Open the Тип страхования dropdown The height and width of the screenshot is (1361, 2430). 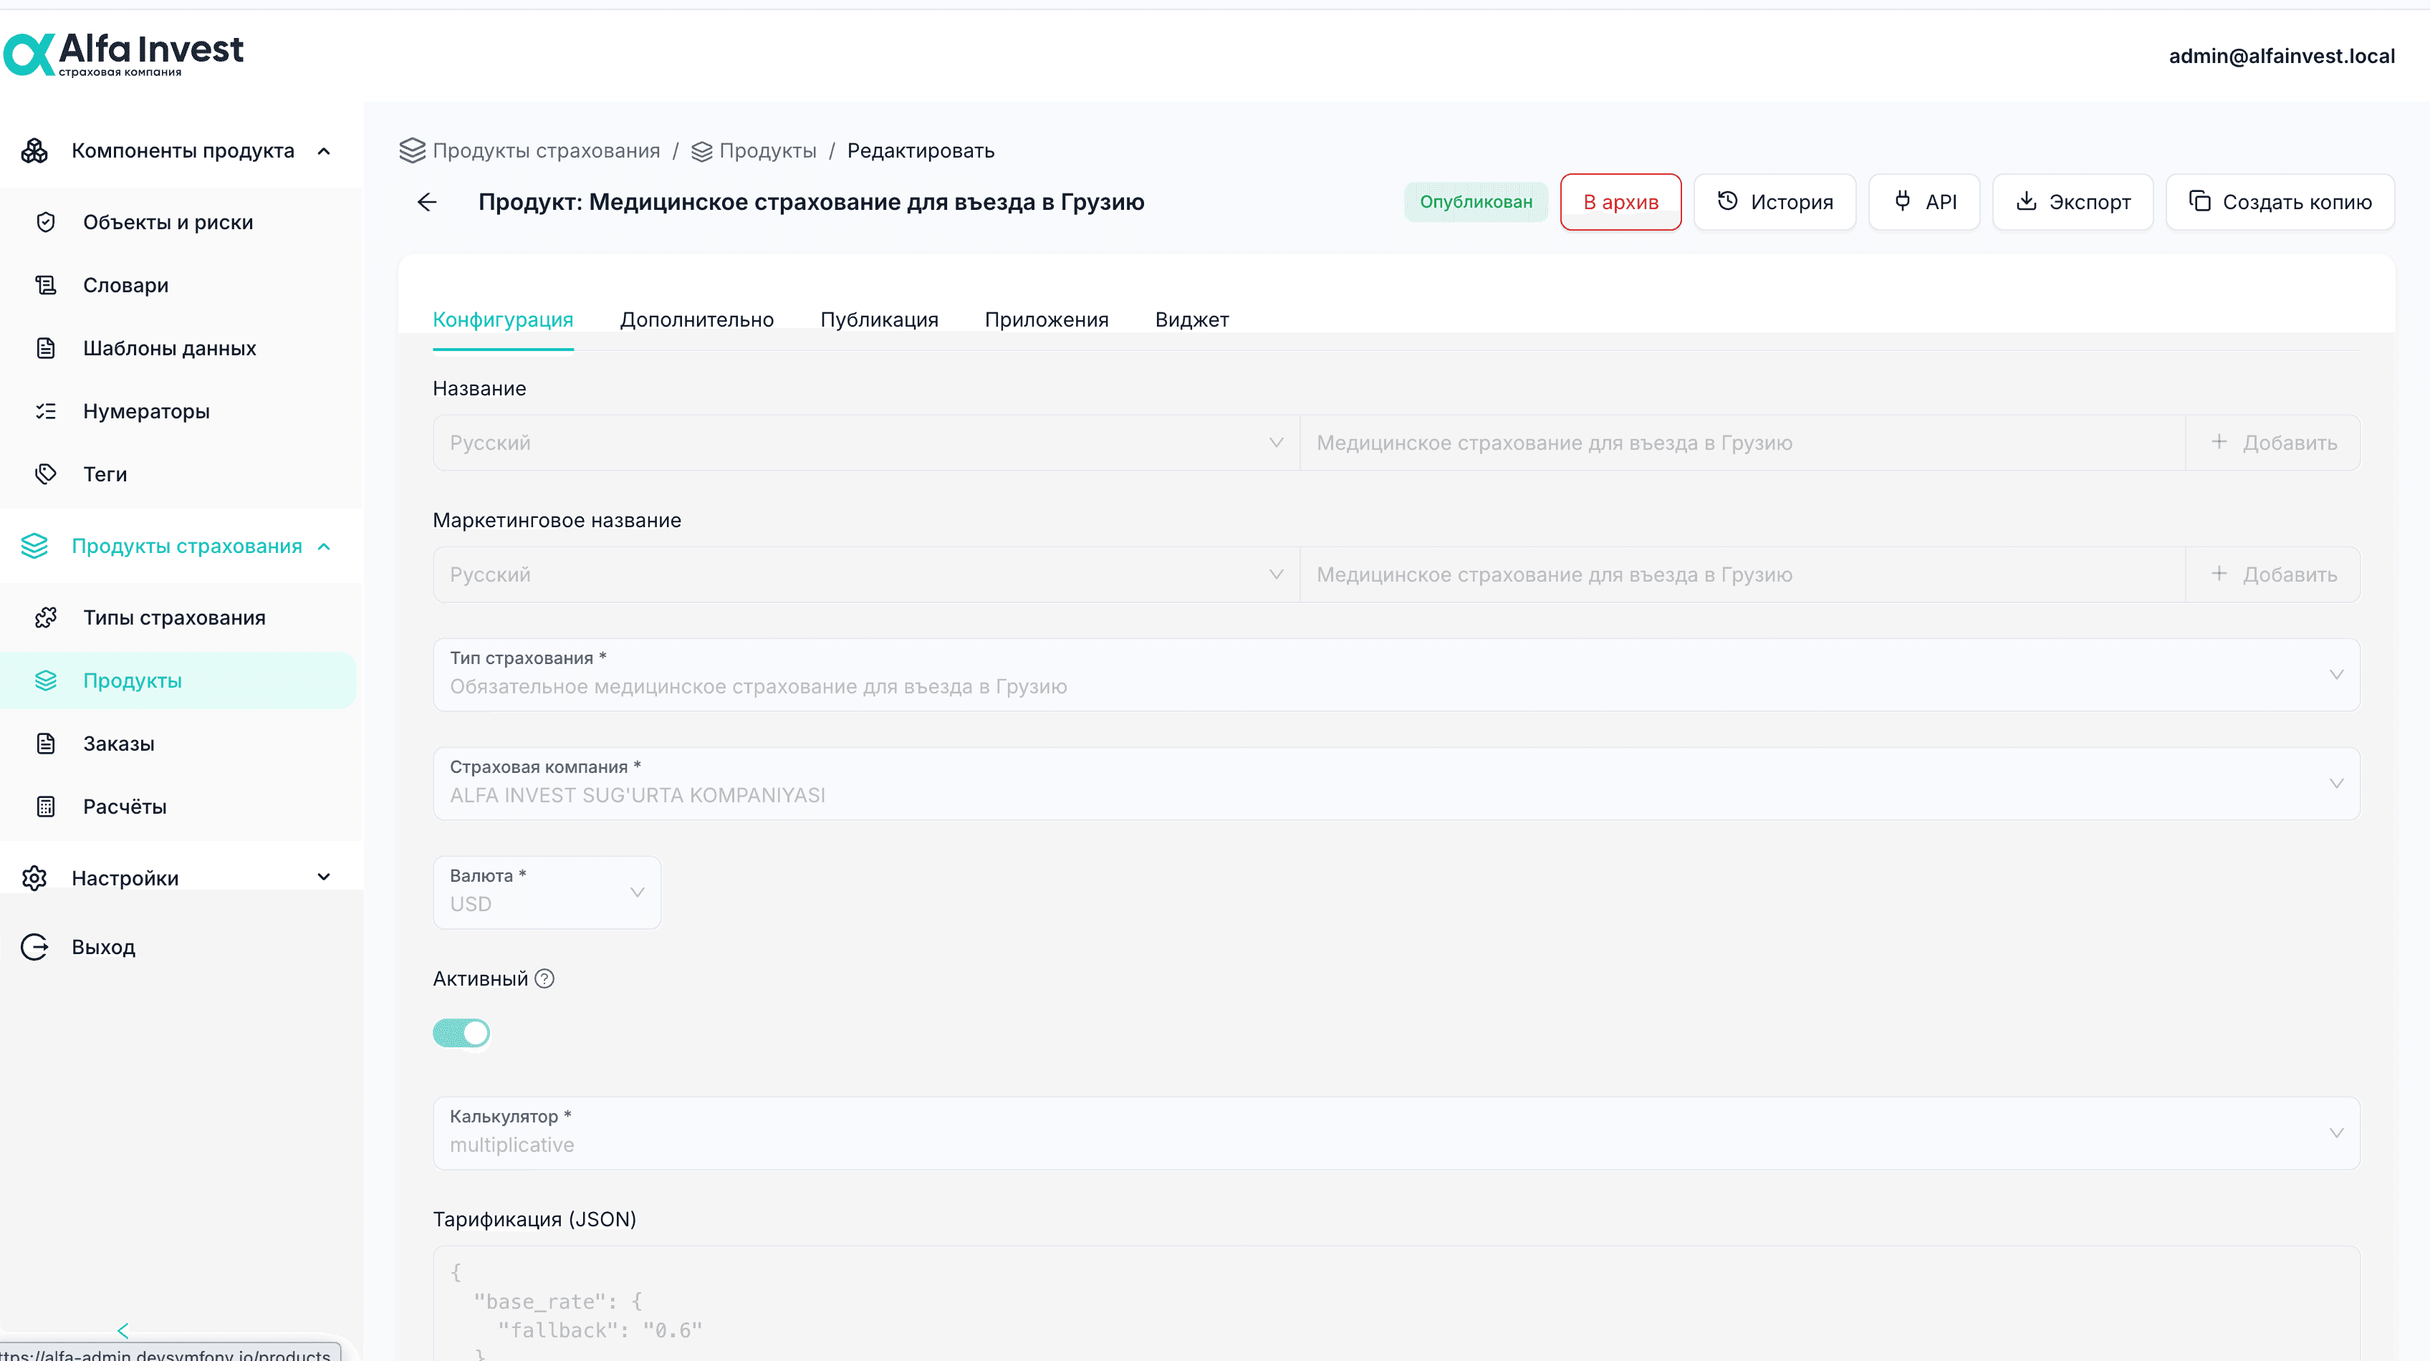pyautogui.click(x=1396, y=674)
